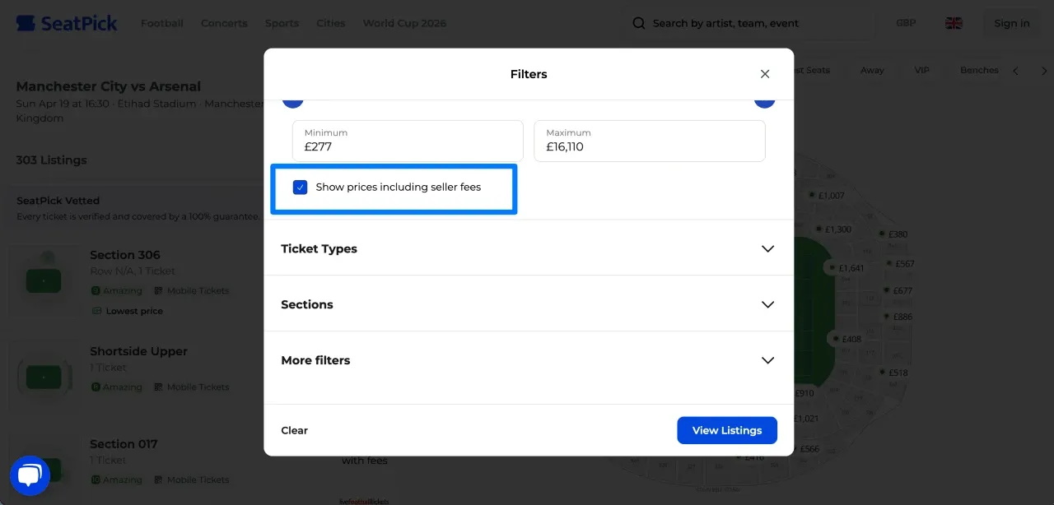Open the chat support bubble

click(30, 475)
